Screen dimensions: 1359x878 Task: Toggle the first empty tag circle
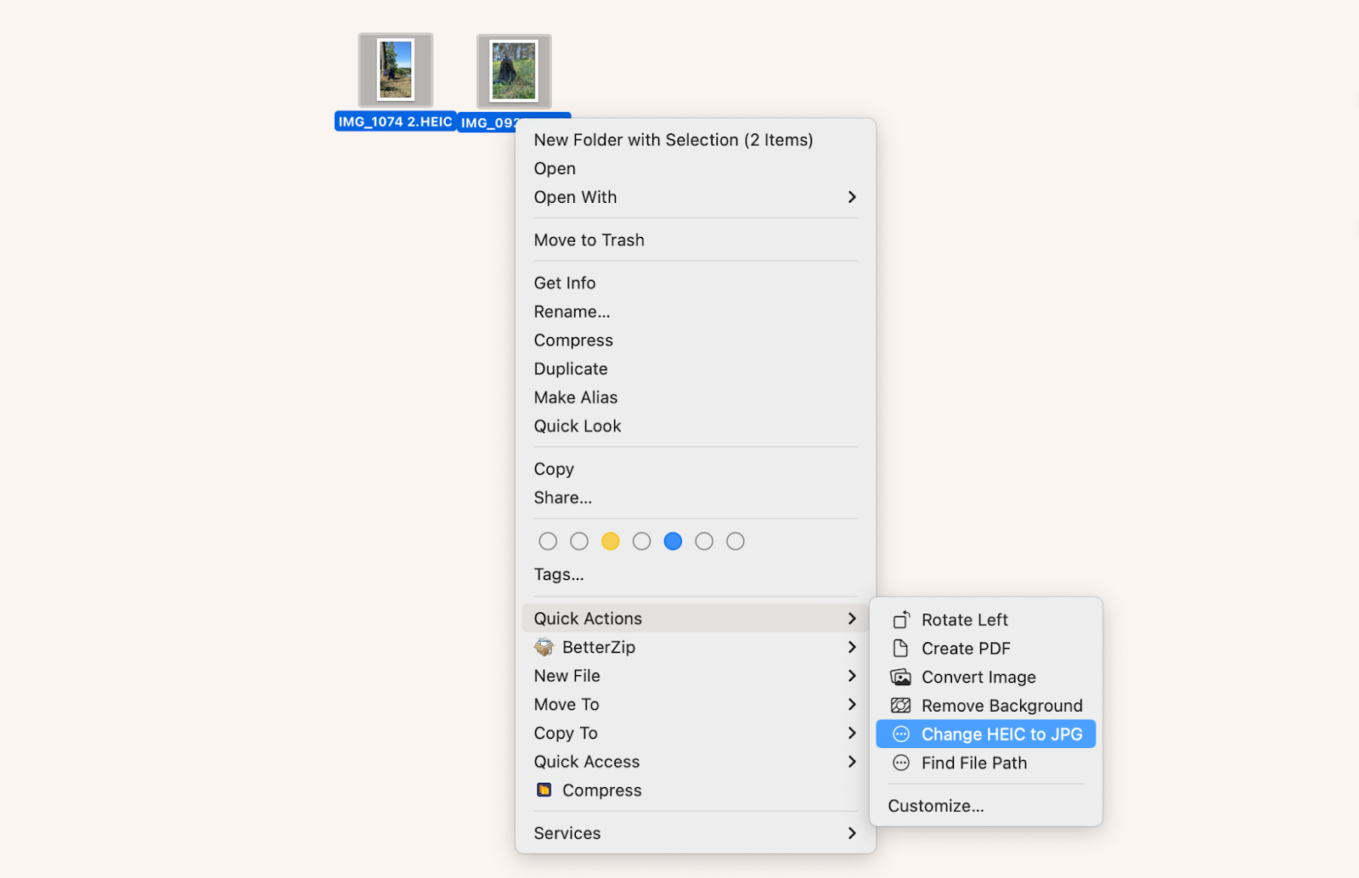click(548, 541)
